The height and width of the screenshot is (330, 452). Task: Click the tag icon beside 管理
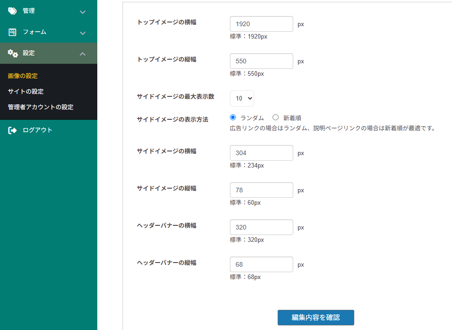tap(12, 11)
